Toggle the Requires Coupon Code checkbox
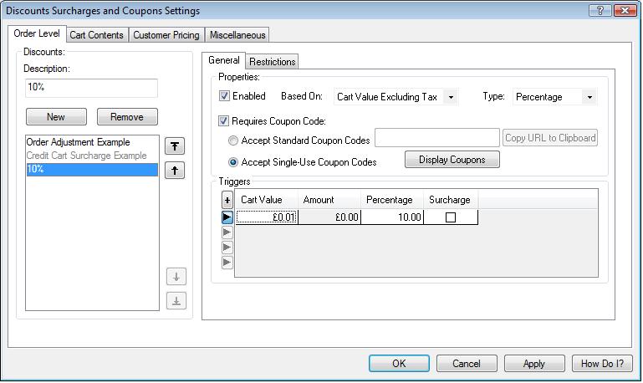 coord(225,121)
